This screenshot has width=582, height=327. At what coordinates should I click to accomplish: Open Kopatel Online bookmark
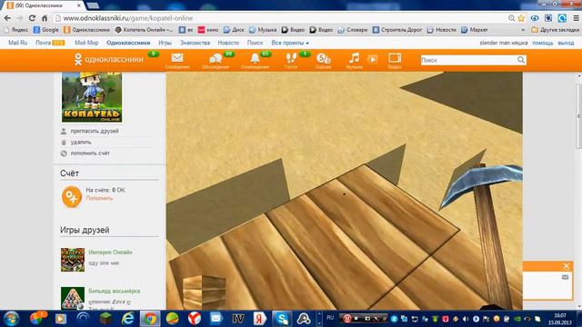pos(144,30)
